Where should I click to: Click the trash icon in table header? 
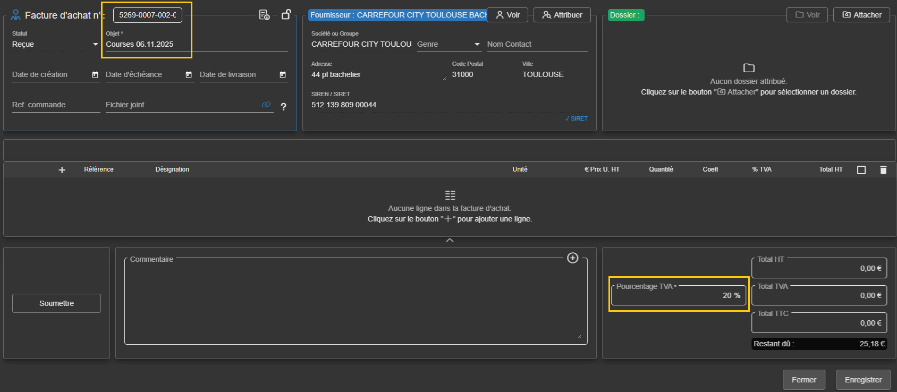tap(883, 170)
